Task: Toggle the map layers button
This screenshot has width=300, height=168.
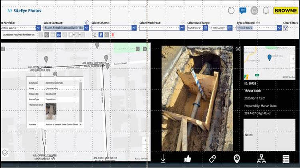Action: pyautogui.click(x=4, y=153)
